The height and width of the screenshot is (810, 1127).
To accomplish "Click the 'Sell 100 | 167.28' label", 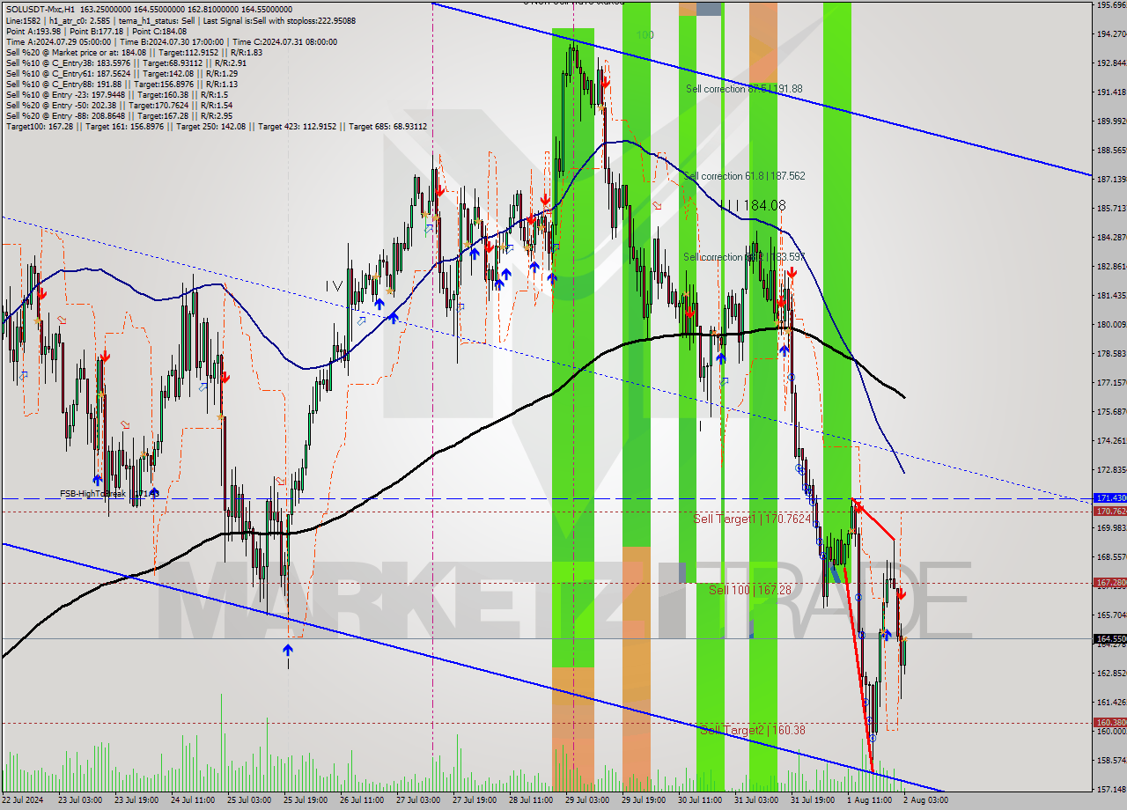I will [749, 589].
